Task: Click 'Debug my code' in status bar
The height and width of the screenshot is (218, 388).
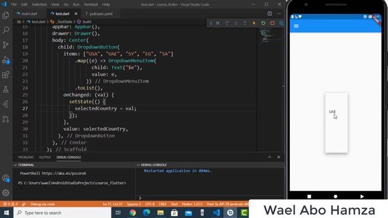Action: (42, 204)
